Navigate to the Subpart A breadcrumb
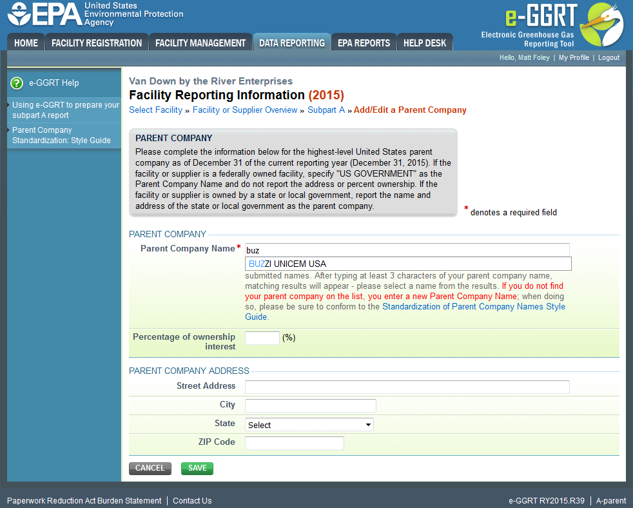 pos(326,110)
